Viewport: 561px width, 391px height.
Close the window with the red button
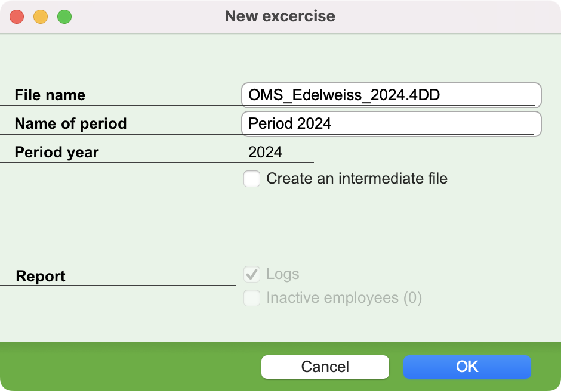(17, 17)
